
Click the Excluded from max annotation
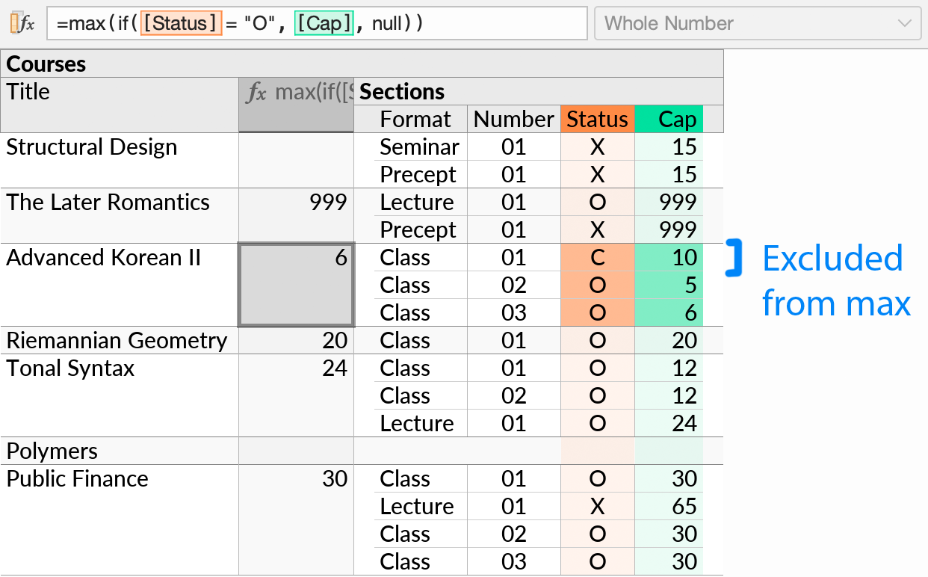(x=832, y=280)
